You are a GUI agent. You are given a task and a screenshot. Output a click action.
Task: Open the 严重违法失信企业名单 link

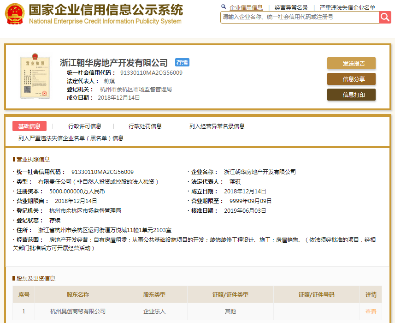[348, 8]
